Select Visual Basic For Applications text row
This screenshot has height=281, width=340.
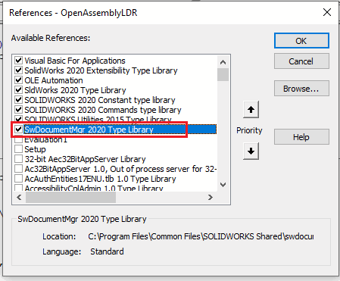pyautogui.click(x=75, y=61)
